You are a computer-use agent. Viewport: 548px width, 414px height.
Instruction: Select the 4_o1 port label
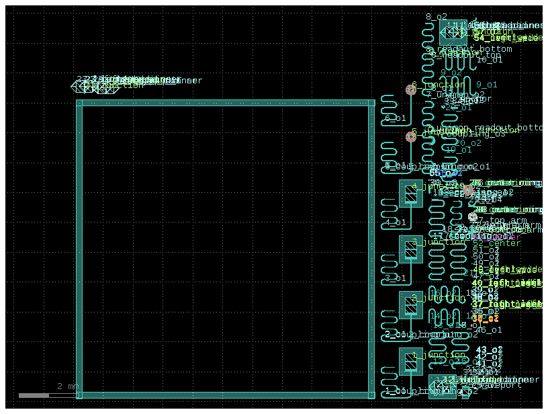click(x=396, y=222)
